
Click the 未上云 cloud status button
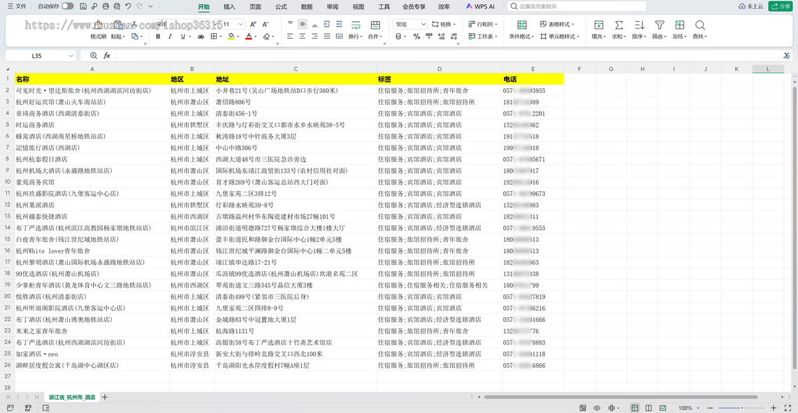tap(751, 7)
